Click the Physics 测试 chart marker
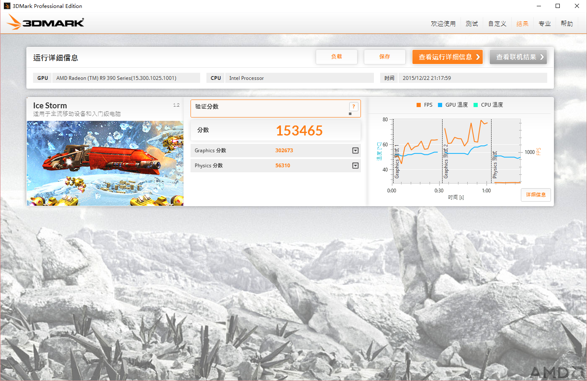Screen dimensions: 587x381 [494, 165]
